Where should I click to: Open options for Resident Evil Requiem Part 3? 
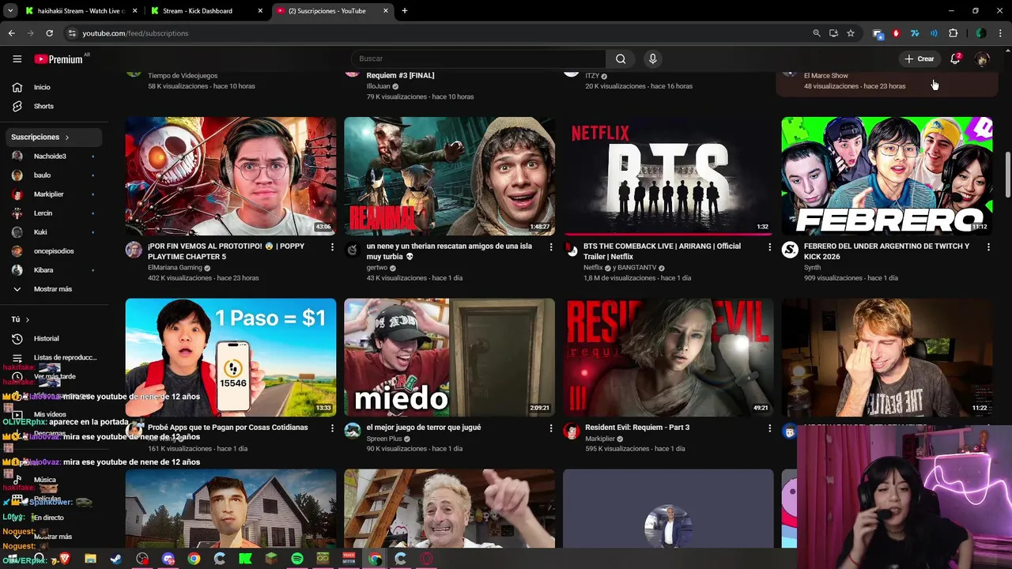(769, 428)
